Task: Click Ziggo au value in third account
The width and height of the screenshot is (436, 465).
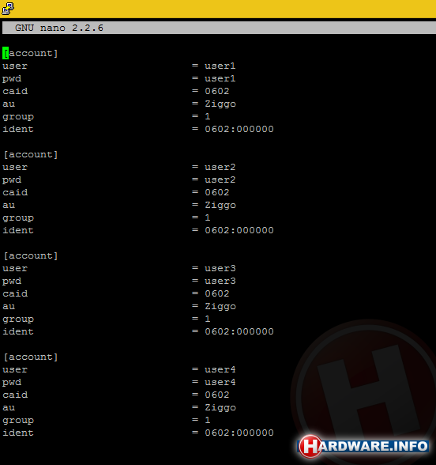Action: pyautogui.click(x=220, y=307)
